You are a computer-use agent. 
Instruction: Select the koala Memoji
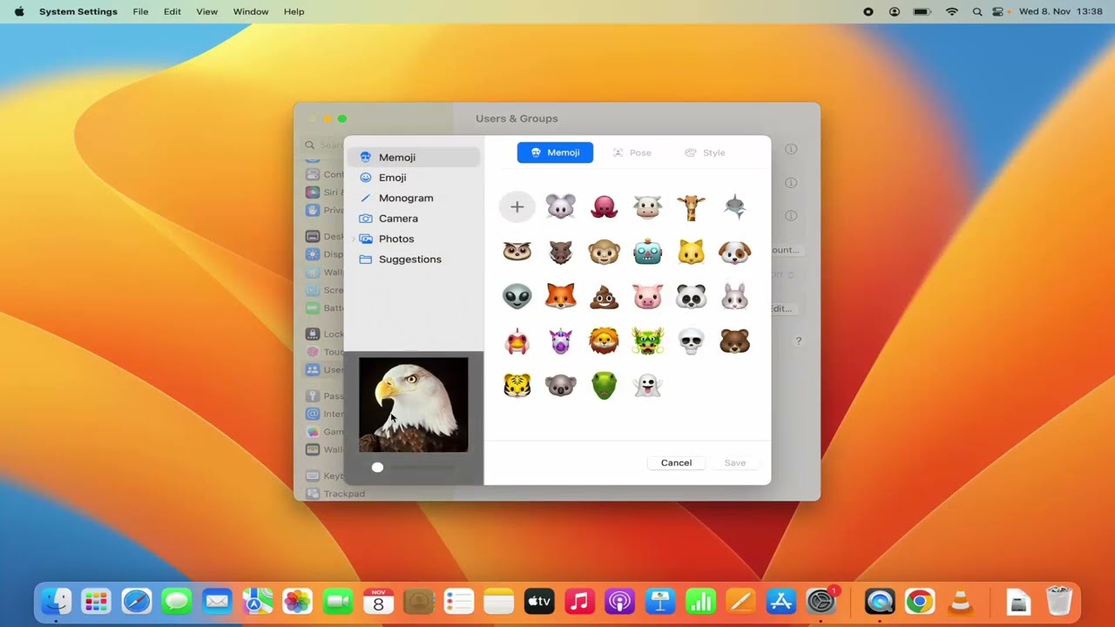(560, 385)
